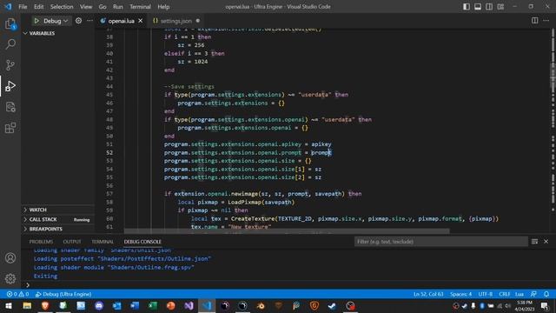556x313 pixels.
Task: Switch to the TERMINAL panel tab
Action: click(103, 242)
